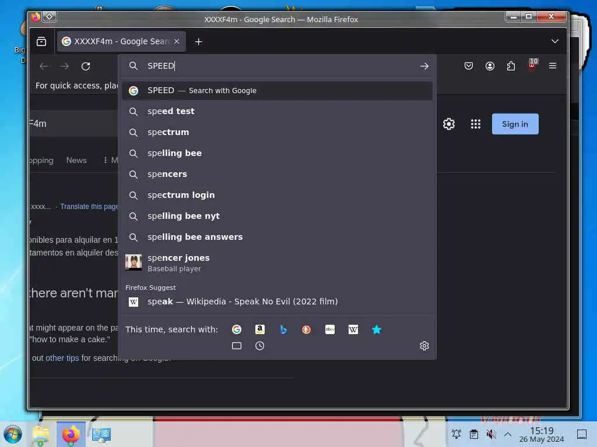Image resolution: width=597 pixels, height=447 pixels.
Task: Switch to News results tab
Action: (x=76, y=161)
